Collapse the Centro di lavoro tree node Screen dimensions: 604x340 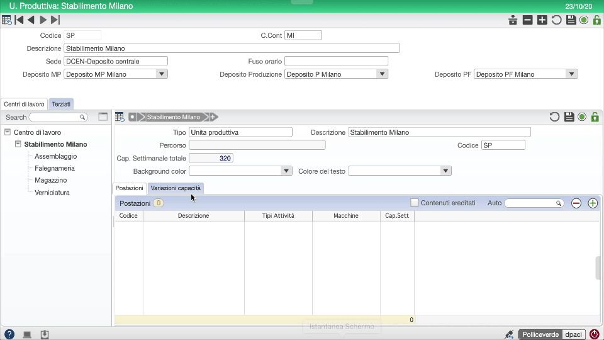(x=8, y=132)
